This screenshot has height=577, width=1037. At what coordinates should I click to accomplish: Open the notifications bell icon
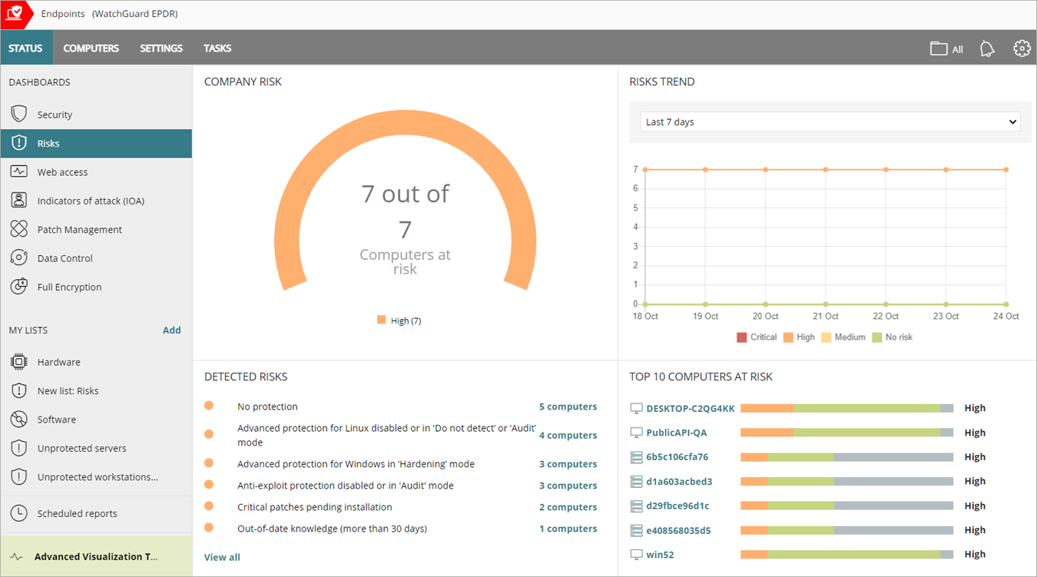[x=987, y=48]
